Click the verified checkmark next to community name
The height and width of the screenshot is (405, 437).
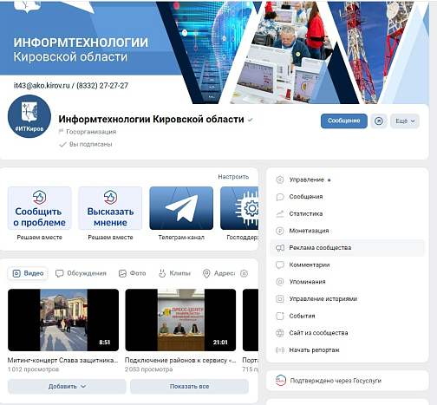[x=251, y=120]
